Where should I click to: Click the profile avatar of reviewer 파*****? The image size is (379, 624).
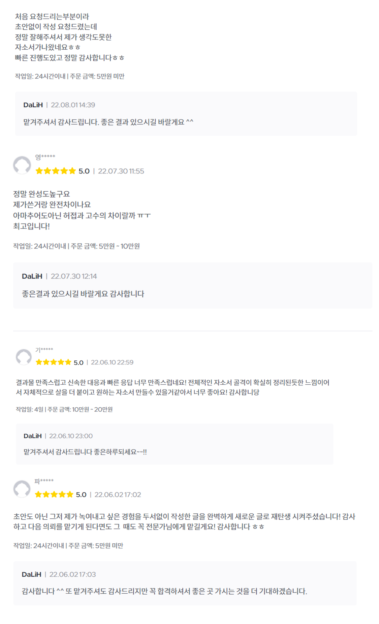click(x=22, y=489)
